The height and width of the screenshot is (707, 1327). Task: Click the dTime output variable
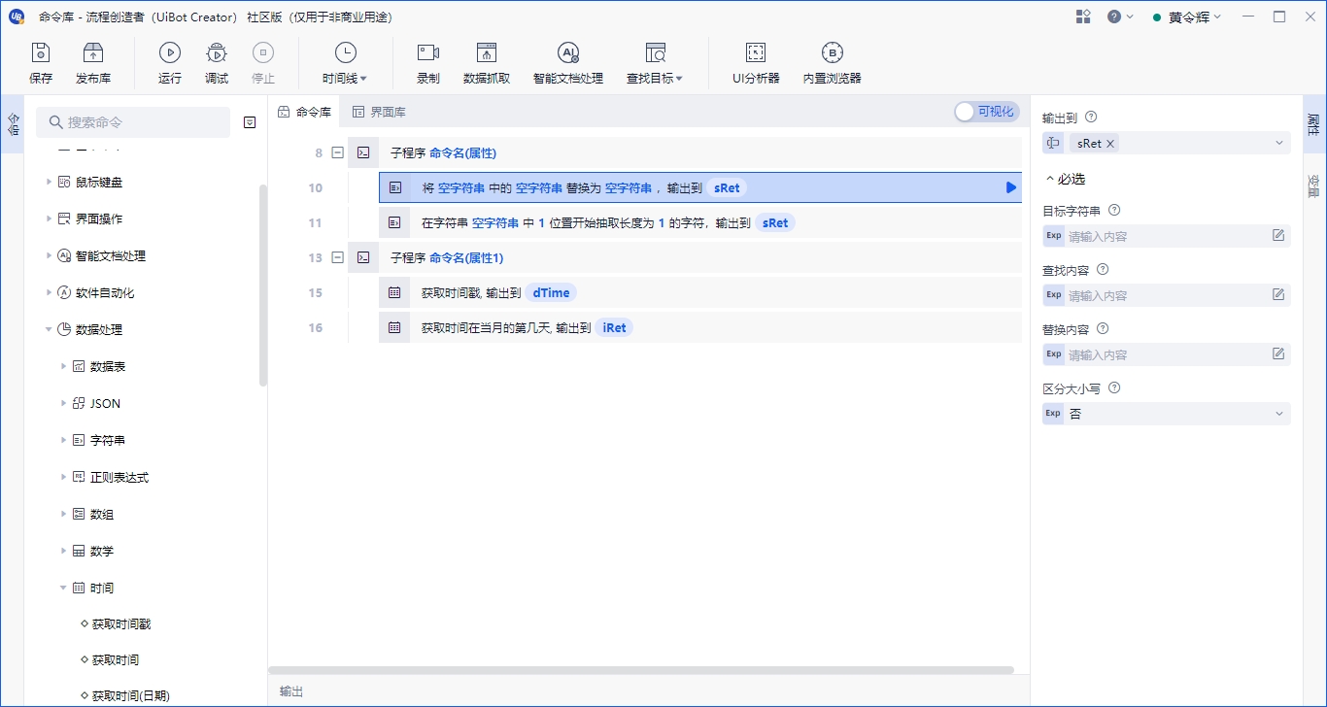click(x=552, y=292)
